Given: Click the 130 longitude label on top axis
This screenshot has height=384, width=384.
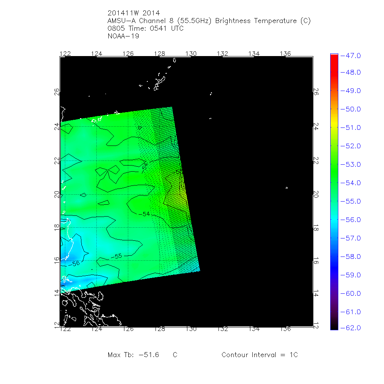Looking at the screenshot, I should coord(191,54).
